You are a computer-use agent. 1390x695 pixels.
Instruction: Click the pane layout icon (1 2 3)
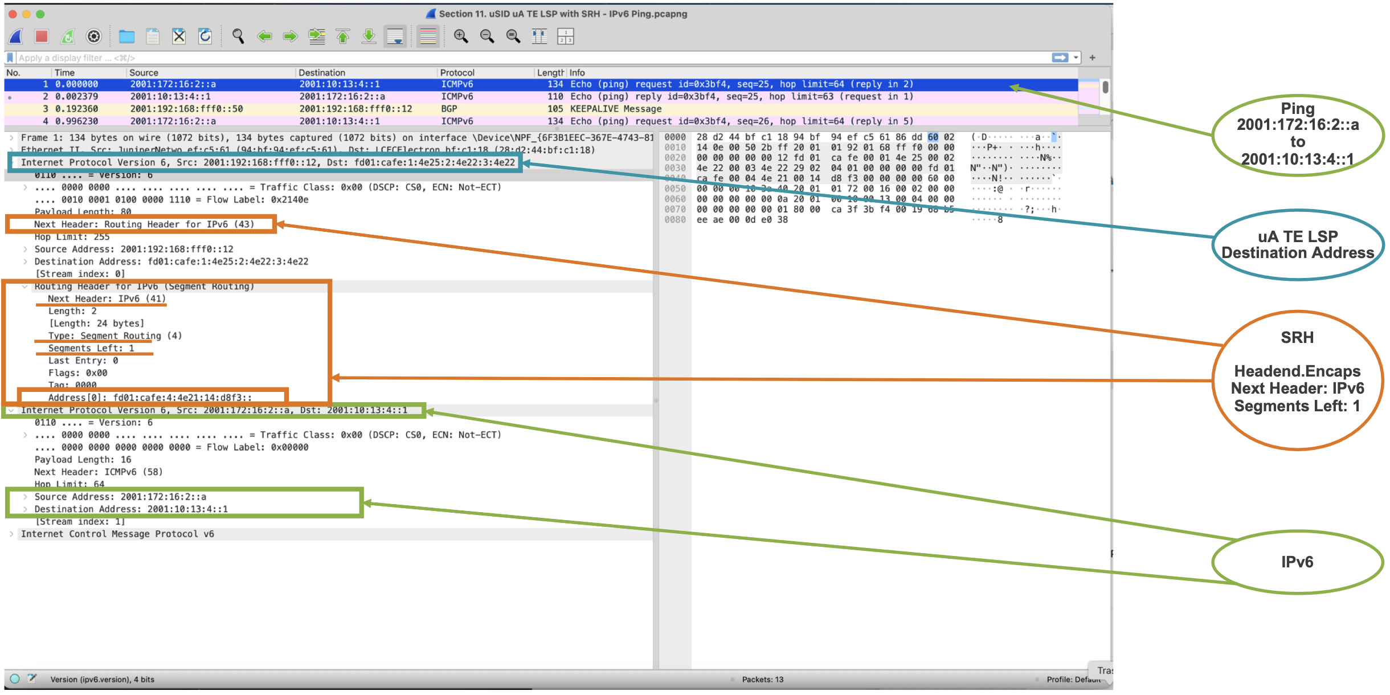(x=566, y=36)
